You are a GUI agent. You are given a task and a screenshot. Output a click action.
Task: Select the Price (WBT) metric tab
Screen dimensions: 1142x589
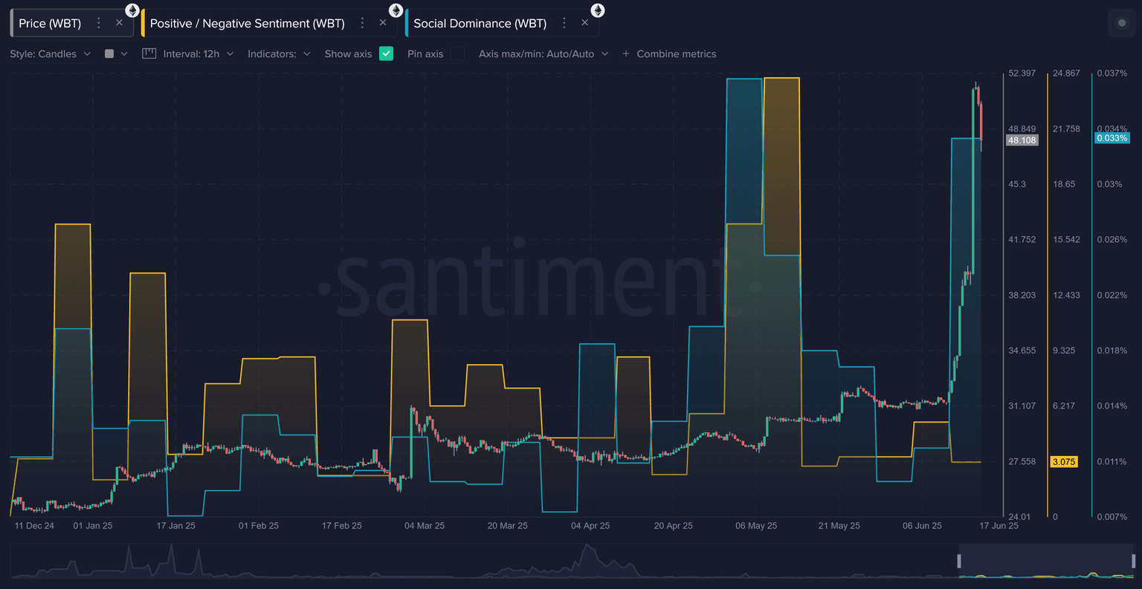tap(50, 23)
